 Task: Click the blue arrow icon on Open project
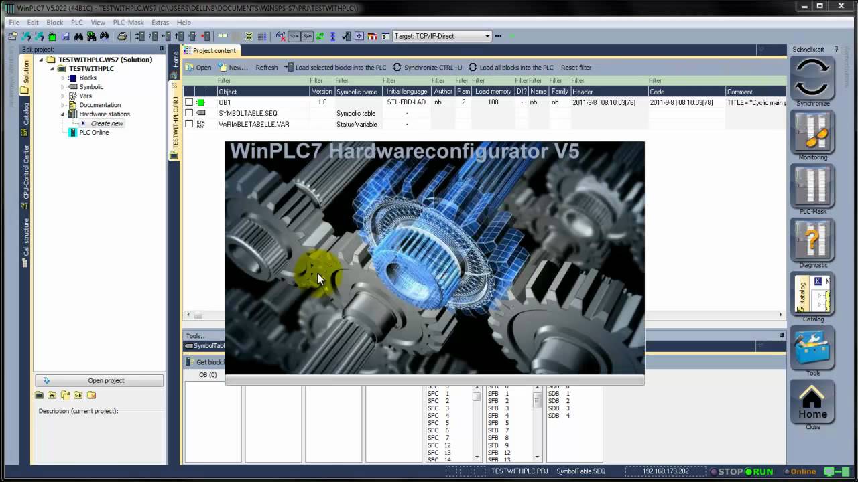(x=46, y=380)
